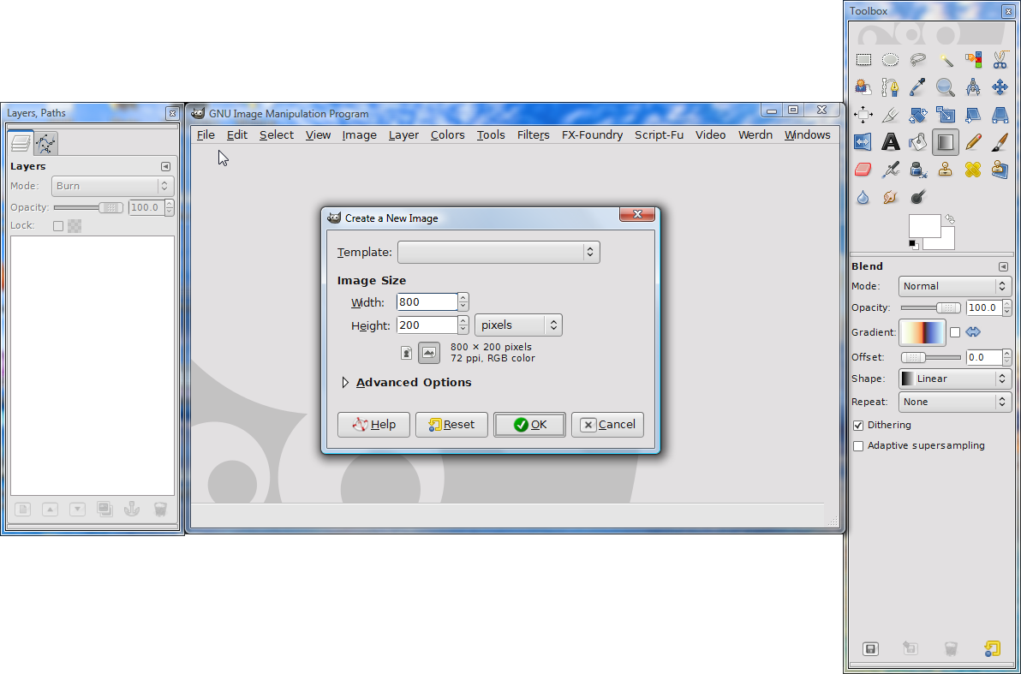Activate the Eraser tool
1021x674 pixels.
tap(863, 169)
